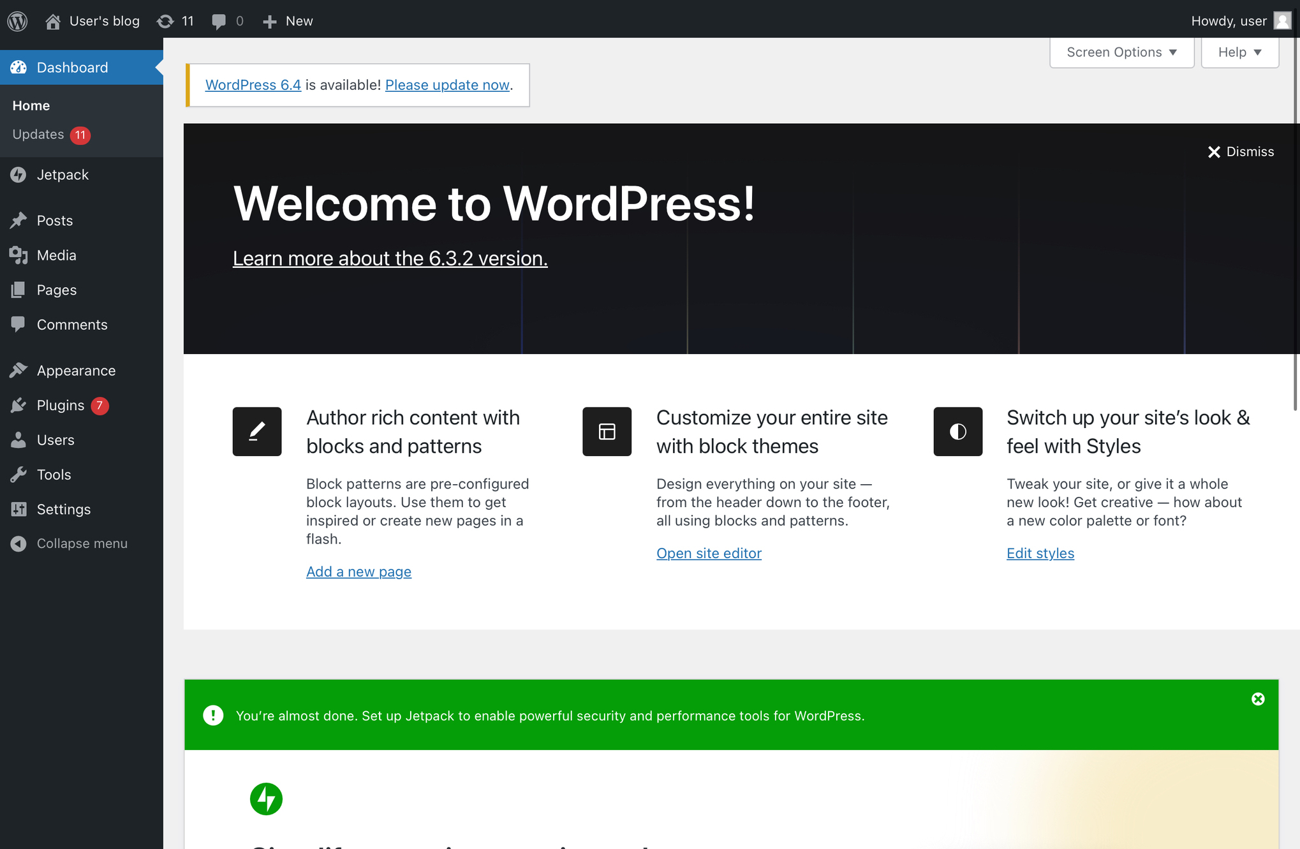Screen dimensions: 1300x849
Task: Click the Updates count badge showing 11
Action: coord(80,135)
